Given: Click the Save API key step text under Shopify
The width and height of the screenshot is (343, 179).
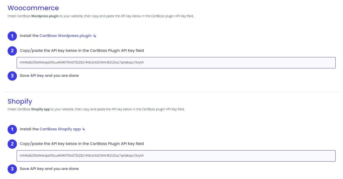Looking at the screenshot, I should click(x=49, y=169).
